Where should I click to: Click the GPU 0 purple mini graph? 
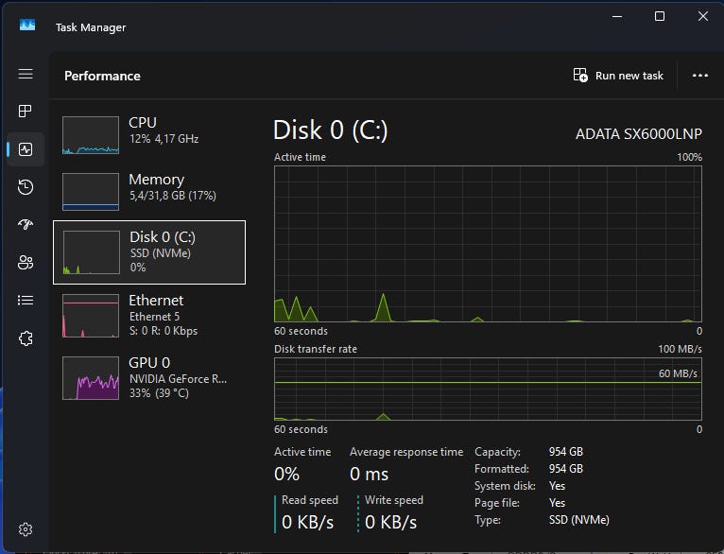click(x=91, y=378)
